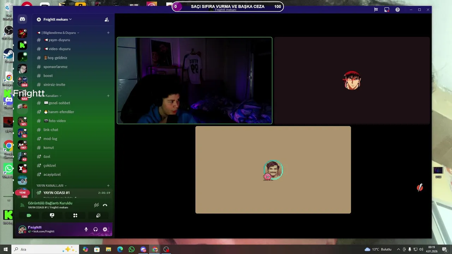Open the acayipözel channel
This screenshot has height=254, width=452.
pyautogui.click(x=73, y=174)
